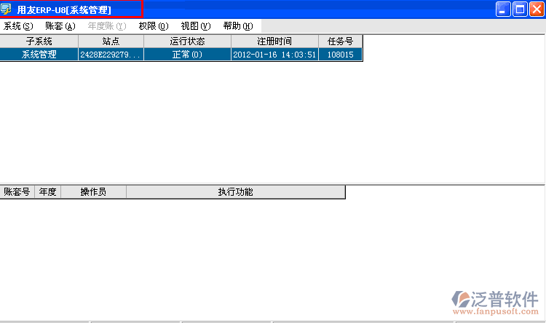Click task number 108015
The height and width of the screenshot is (323, 546).
coord(341,55)
